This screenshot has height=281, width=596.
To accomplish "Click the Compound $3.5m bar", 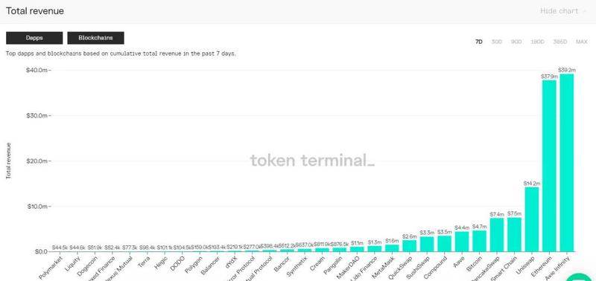I will pos(444,243).
